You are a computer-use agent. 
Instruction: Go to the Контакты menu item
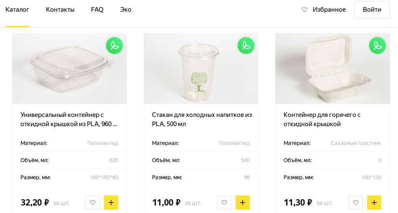tap(60, 10)
